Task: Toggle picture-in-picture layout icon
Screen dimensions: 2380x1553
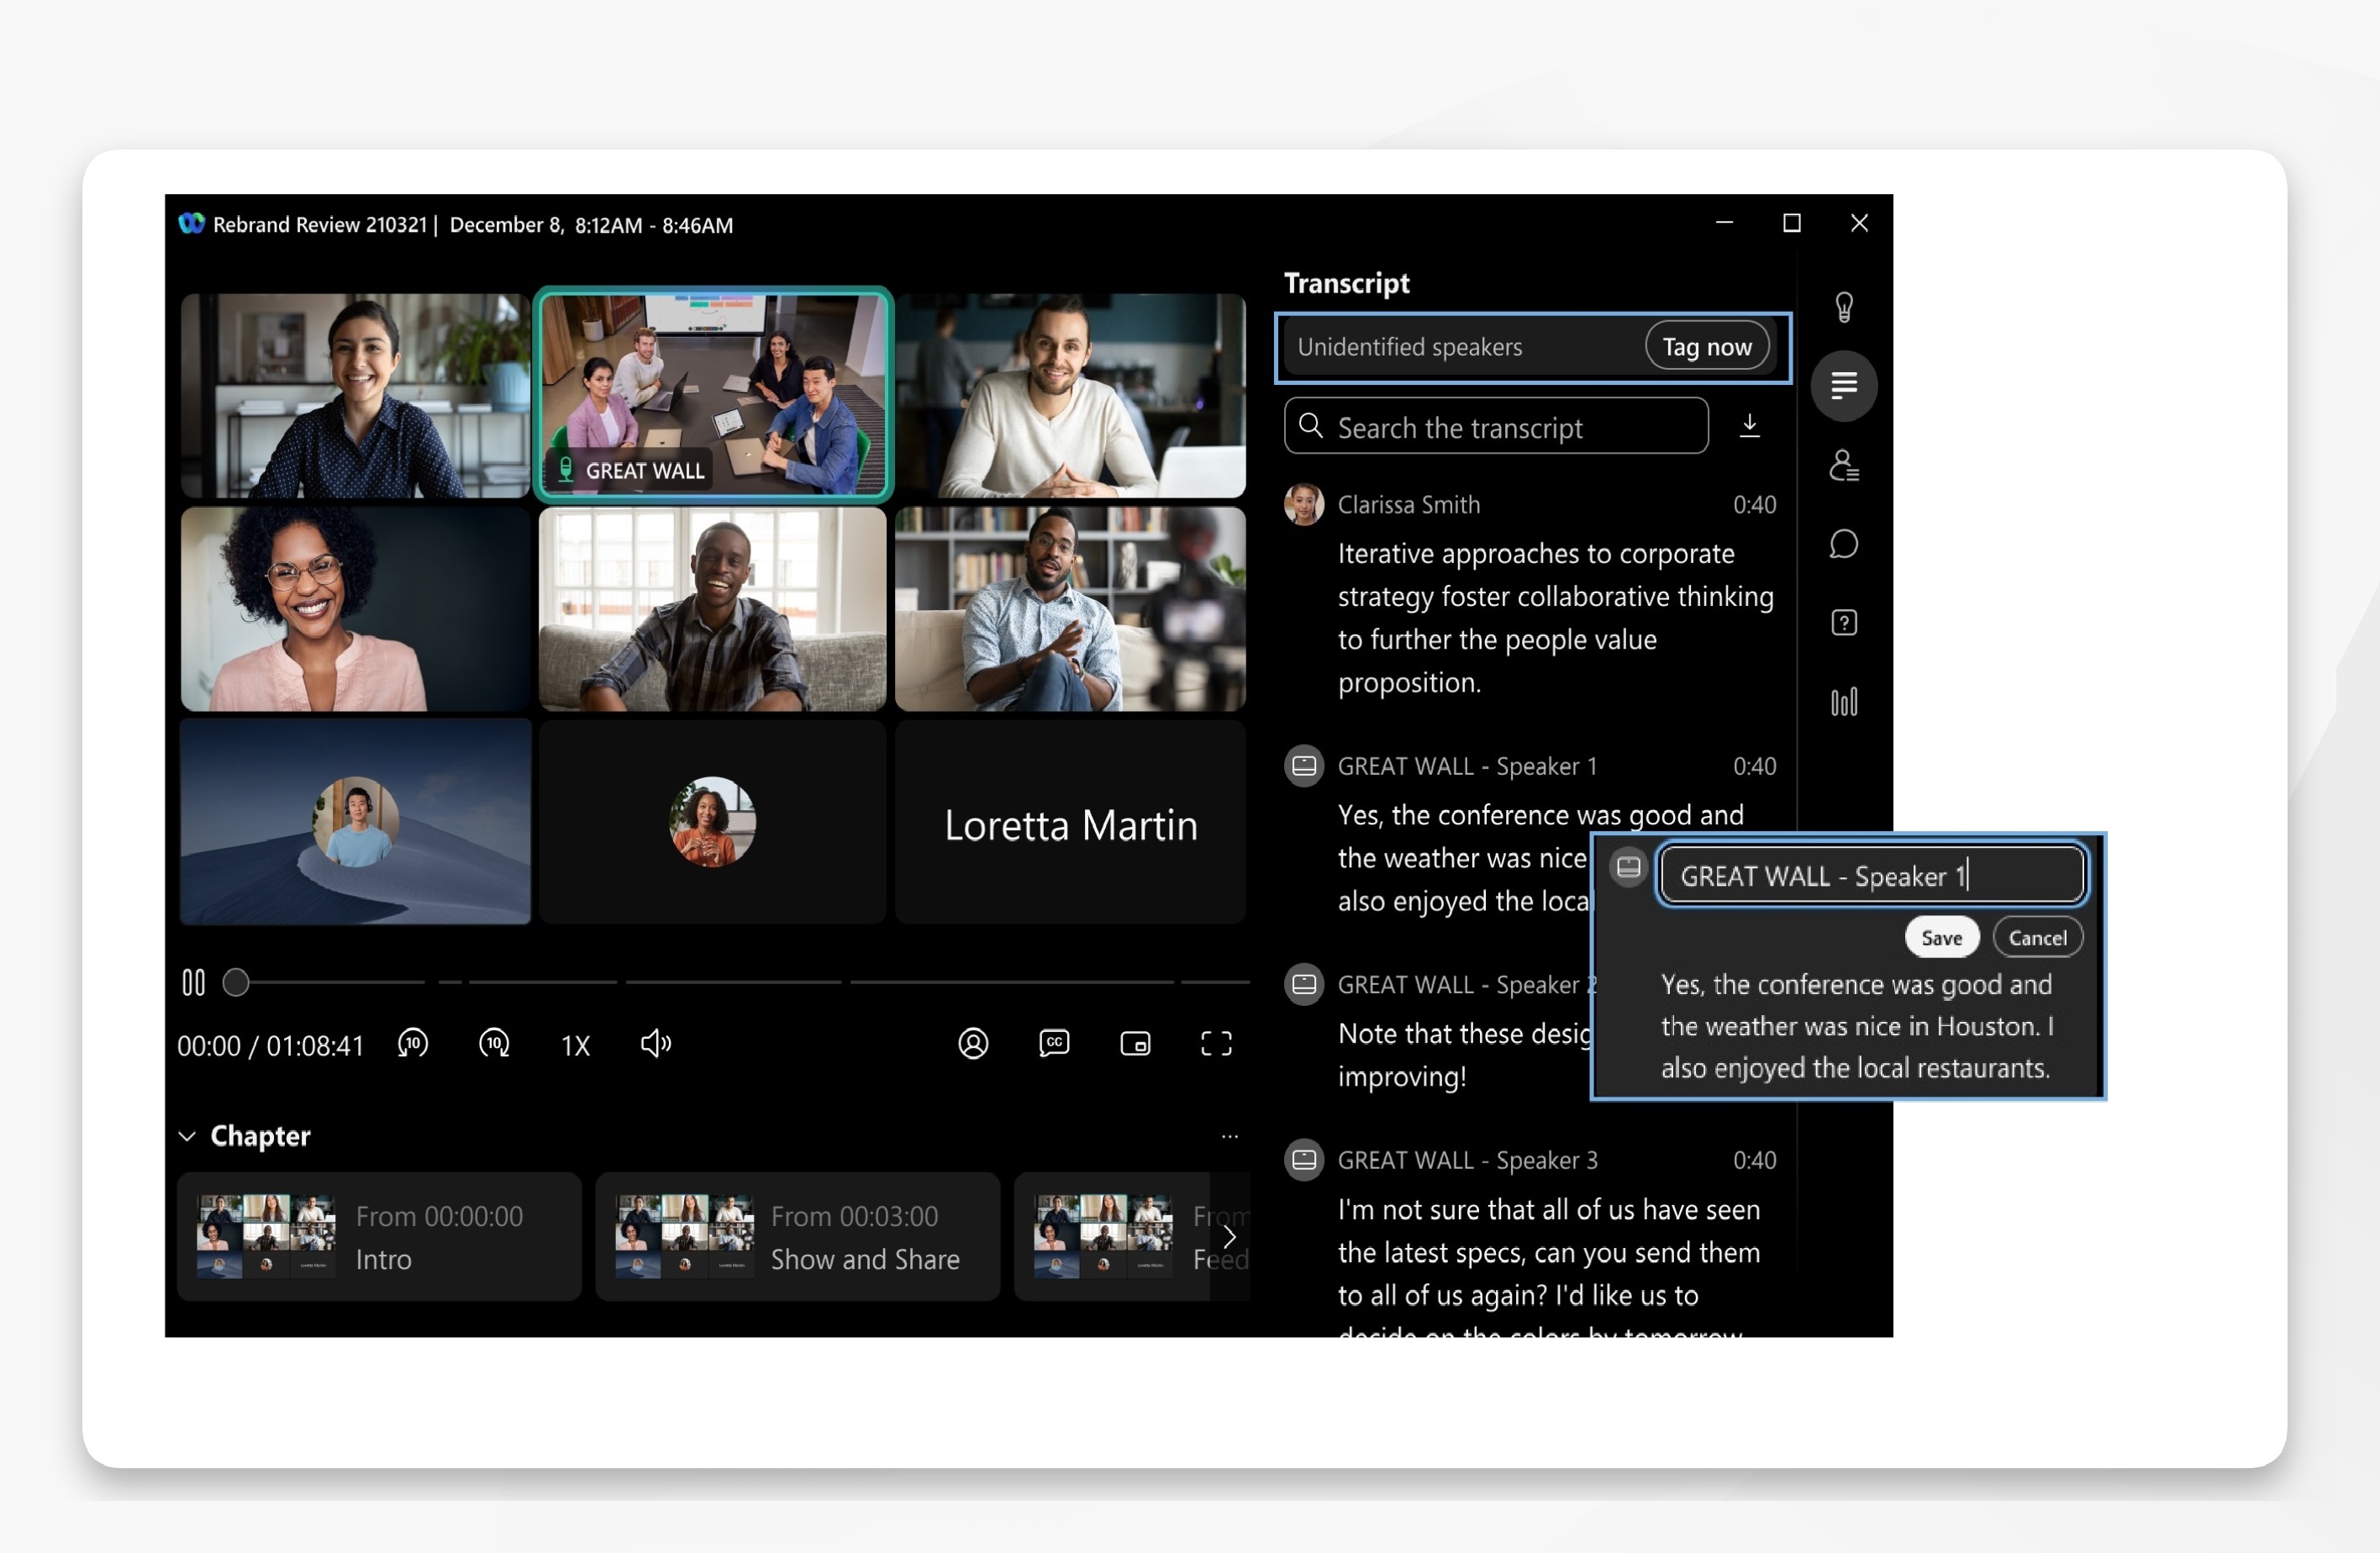Action: point(1135,1044)
